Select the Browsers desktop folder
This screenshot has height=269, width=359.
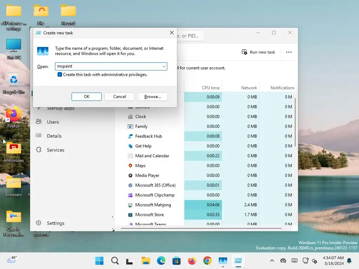[14, 187]
